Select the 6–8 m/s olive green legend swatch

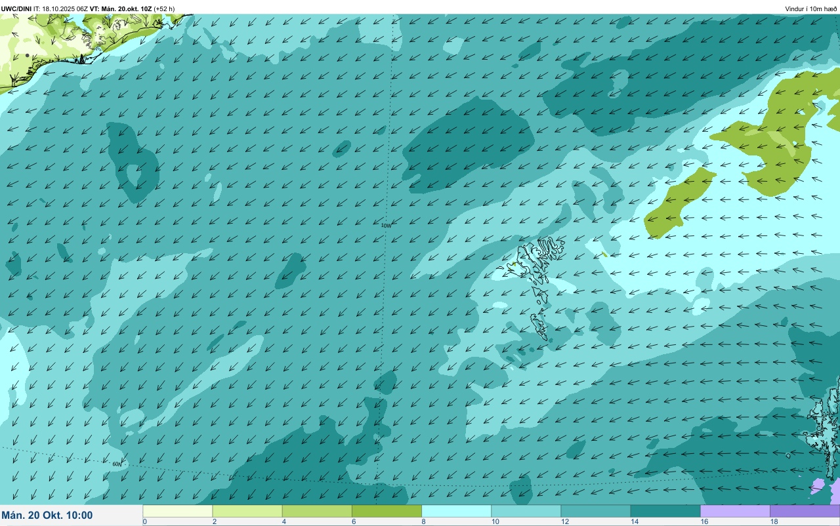387,511
